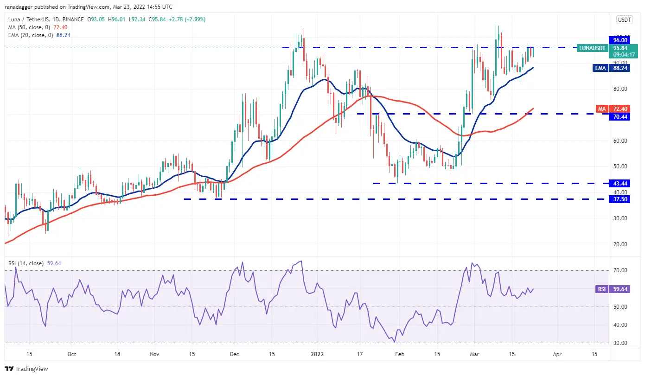Screen dimensions: 645x377
Task: Click the red MA 72.40 label
Action: tap(602, 109)
